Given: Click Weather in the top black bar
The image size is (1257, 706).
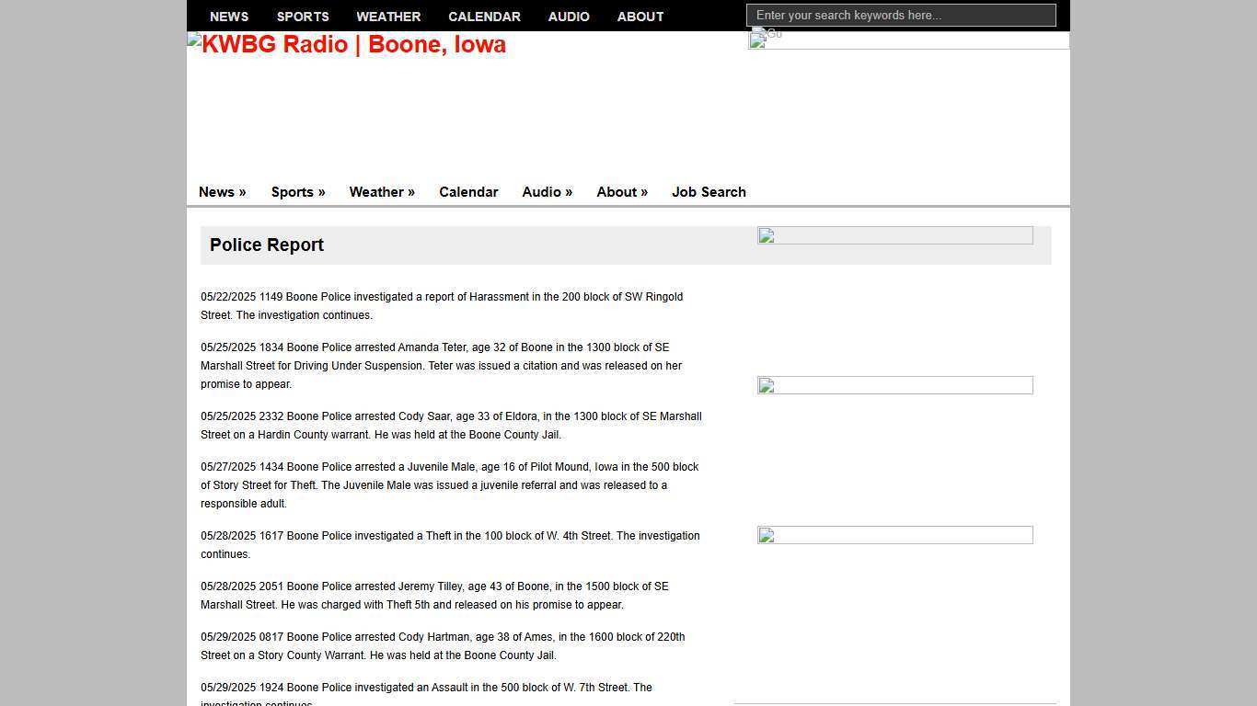Looking at the screenshot, I should (x=388, y=17).
